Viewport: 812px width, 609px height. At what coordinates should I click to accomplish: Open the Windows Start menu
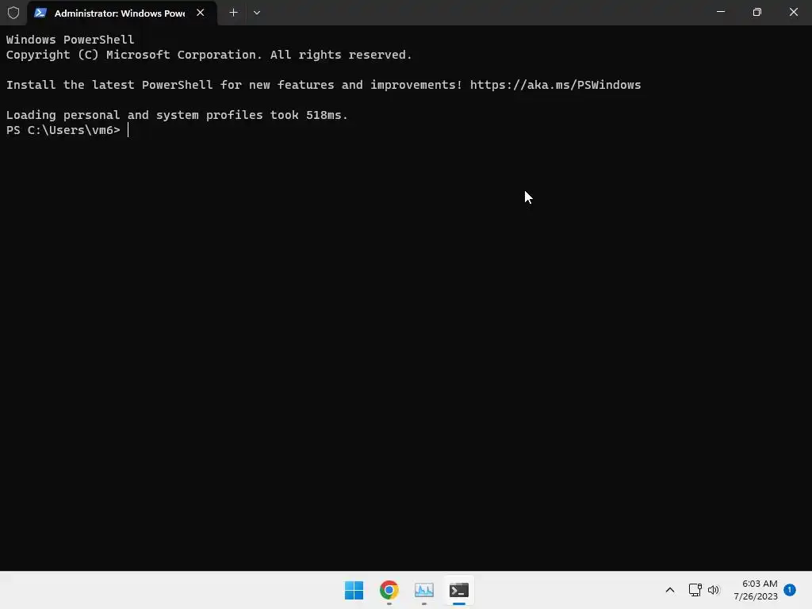(354, 590)
